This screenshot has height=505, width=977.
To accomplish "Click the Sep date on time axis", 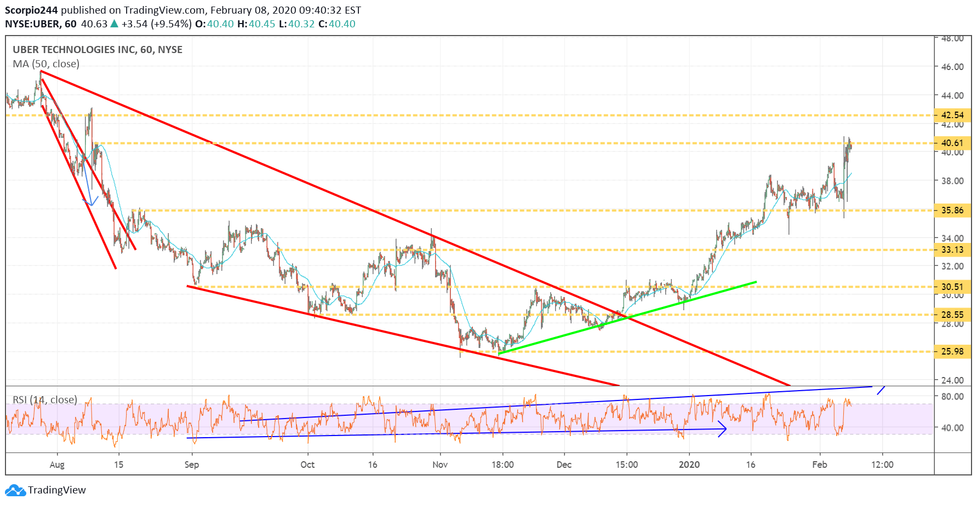I will 192,465.
